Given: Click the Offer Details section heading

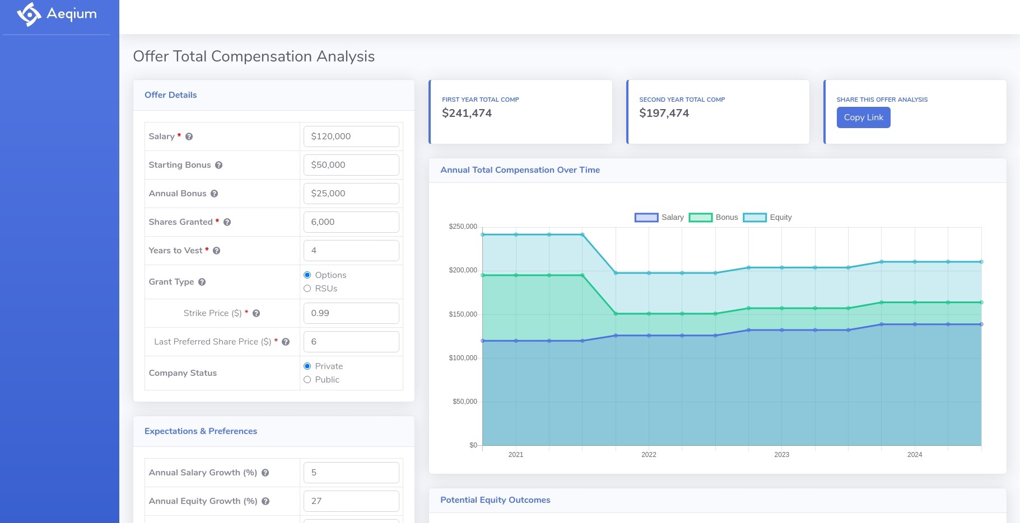Looking at the screenshot, I should coord(171,95).
